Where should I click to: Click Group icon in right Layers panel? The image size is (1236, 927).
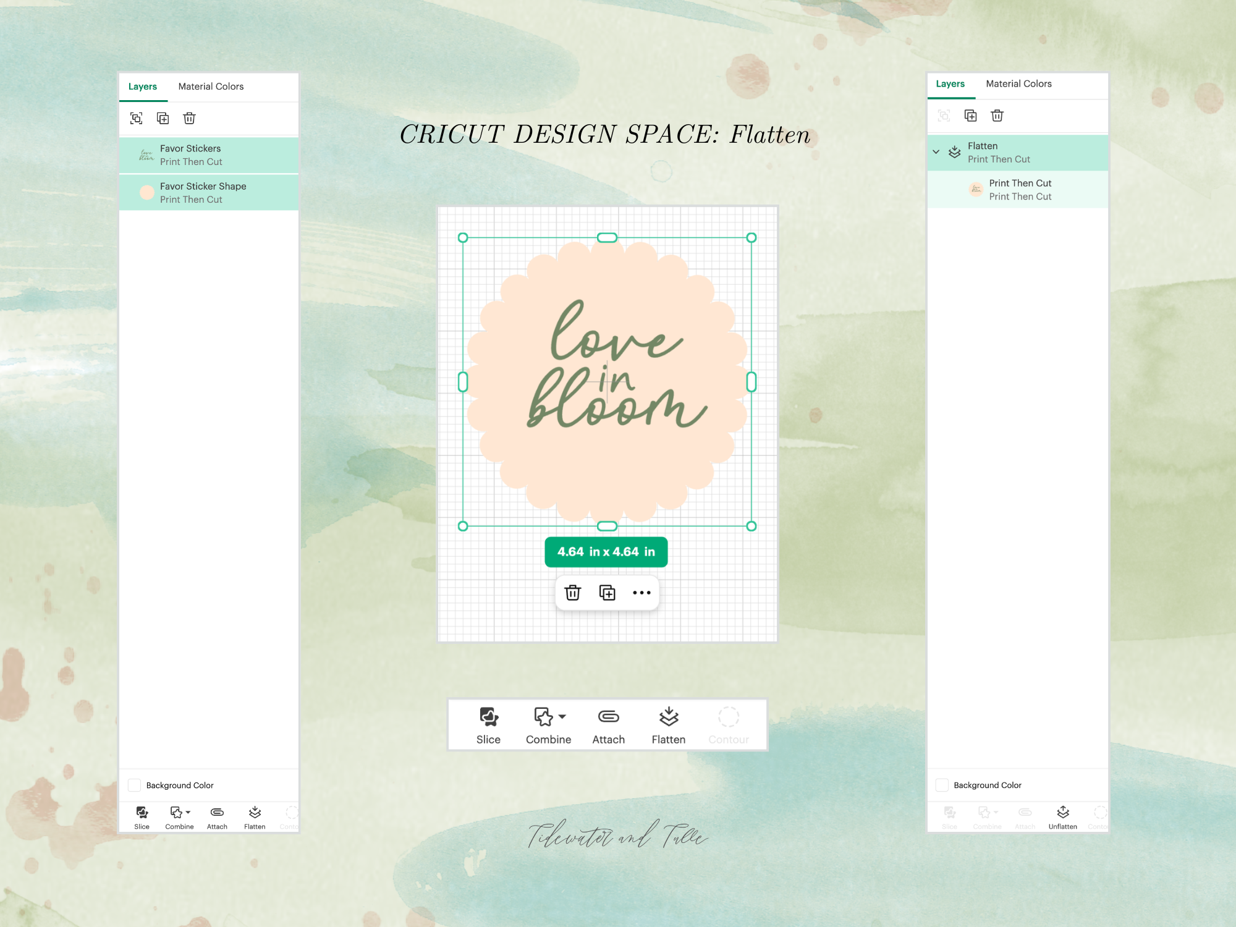(944, 116)
